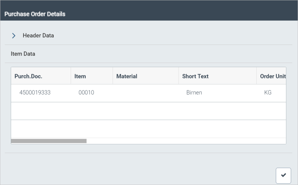This screenshot has width=298, height=185.
Task: Click item number cell 00010
Action: click(86, 92)
